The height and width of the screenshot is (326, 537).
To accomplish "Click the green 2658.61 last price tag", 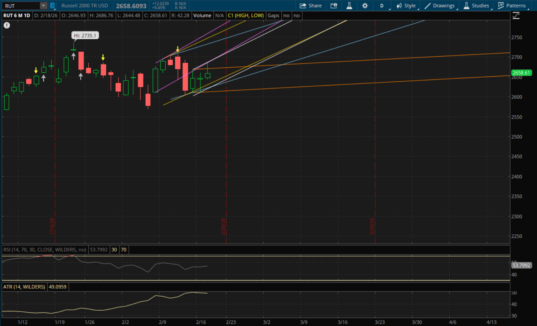I will [x=521, y=73].
